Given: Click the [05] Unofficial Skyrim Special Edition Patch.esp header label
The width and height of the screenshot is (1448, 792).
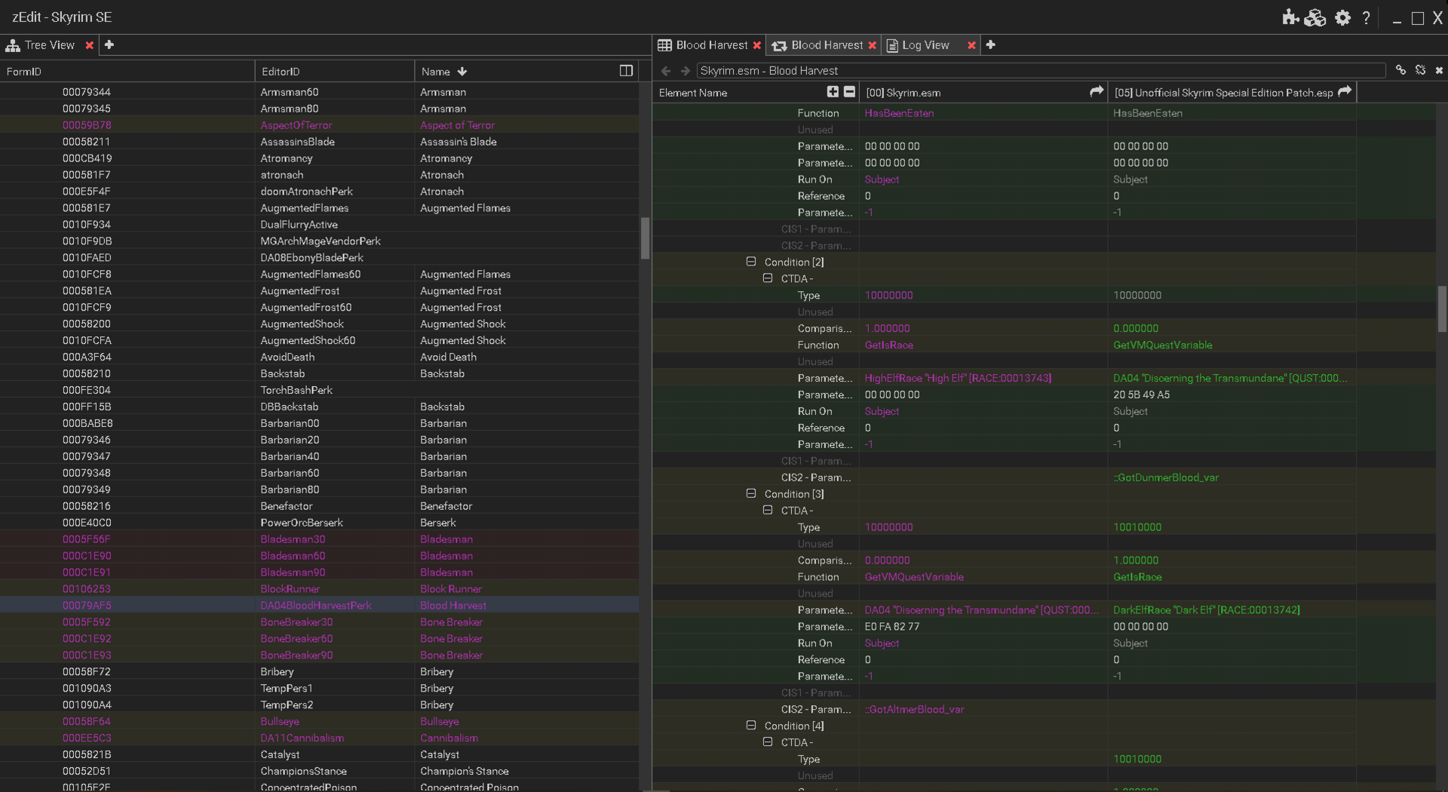Looking at the screenshot, I should 1223,93.
